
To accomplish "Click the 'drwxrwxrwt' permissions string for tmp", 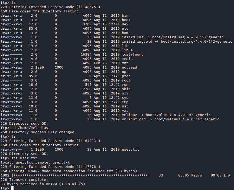I will click(x=11, y=102).
